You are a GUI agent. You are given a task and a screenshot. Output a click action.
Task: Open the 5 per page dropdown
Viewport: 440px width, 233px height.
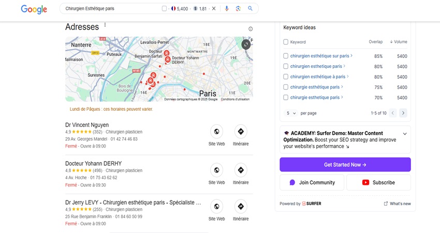tap(291, 113)
